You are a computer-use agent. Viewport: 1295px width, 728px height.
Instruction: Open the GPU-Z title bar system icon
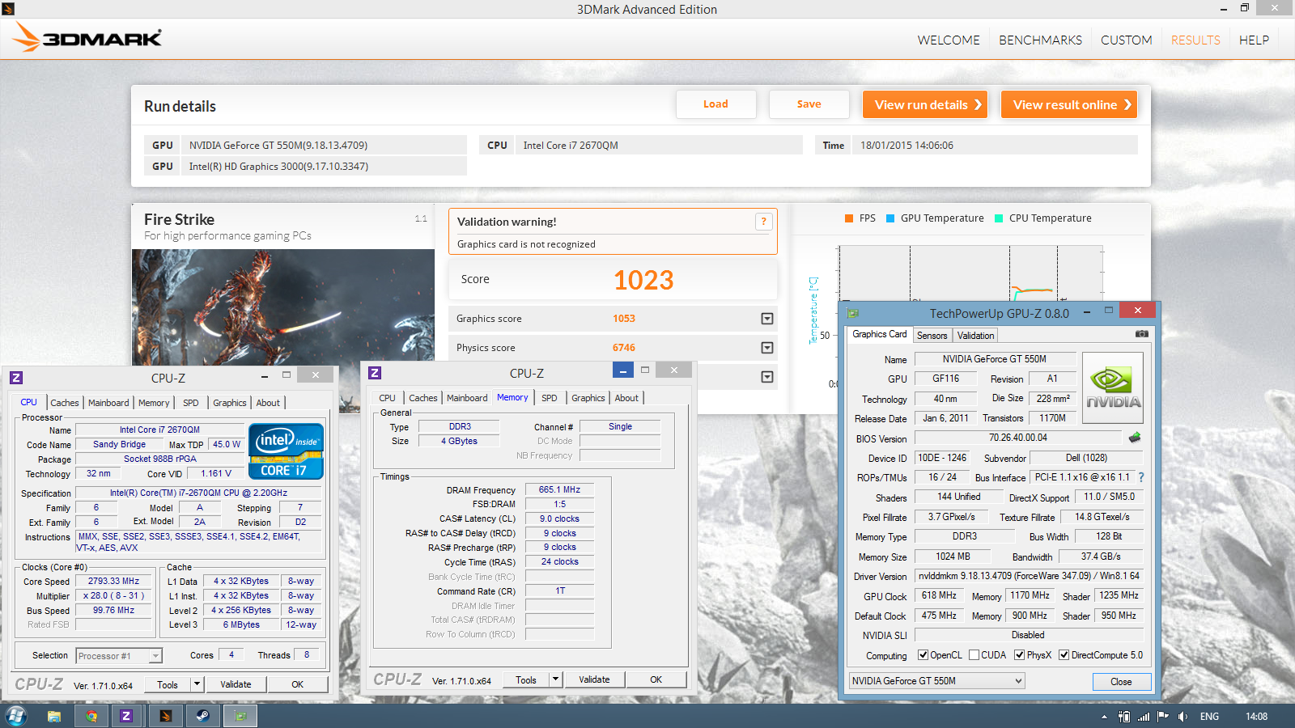point(852,313)
